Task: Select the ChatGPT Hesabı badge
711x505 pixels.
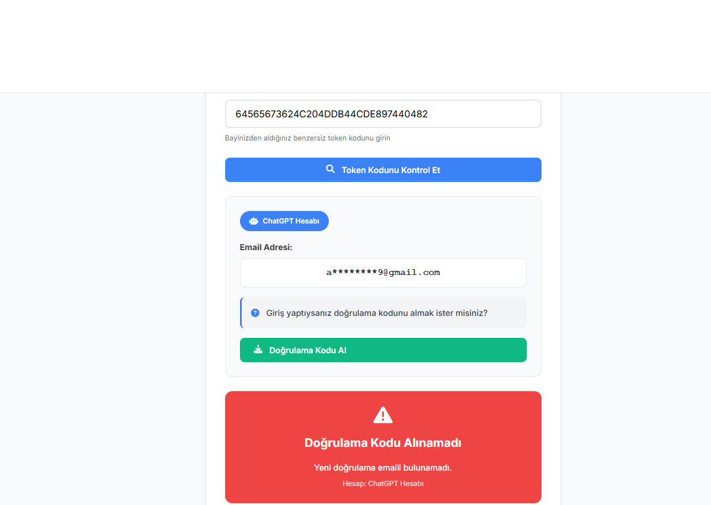Action: tap(284, 221)
